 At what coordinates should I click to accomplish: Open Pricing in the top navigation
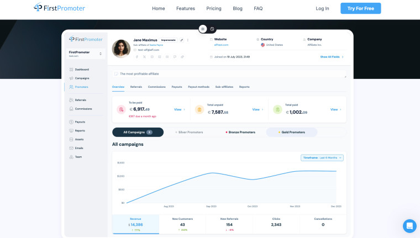[213, 8]
